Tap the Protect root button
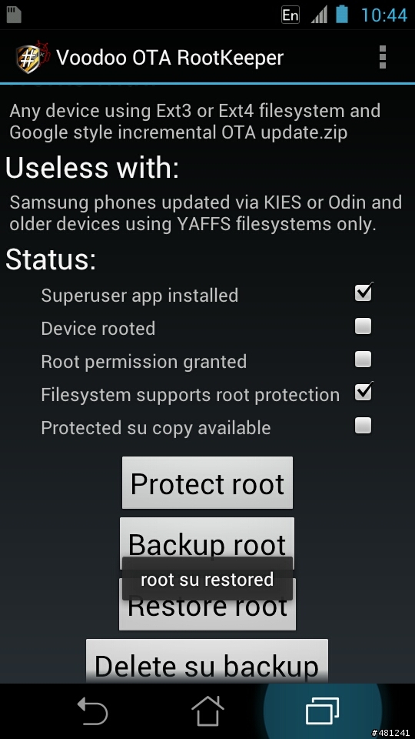415x739 pixels. pyautogui.click(x=207, y=483)
